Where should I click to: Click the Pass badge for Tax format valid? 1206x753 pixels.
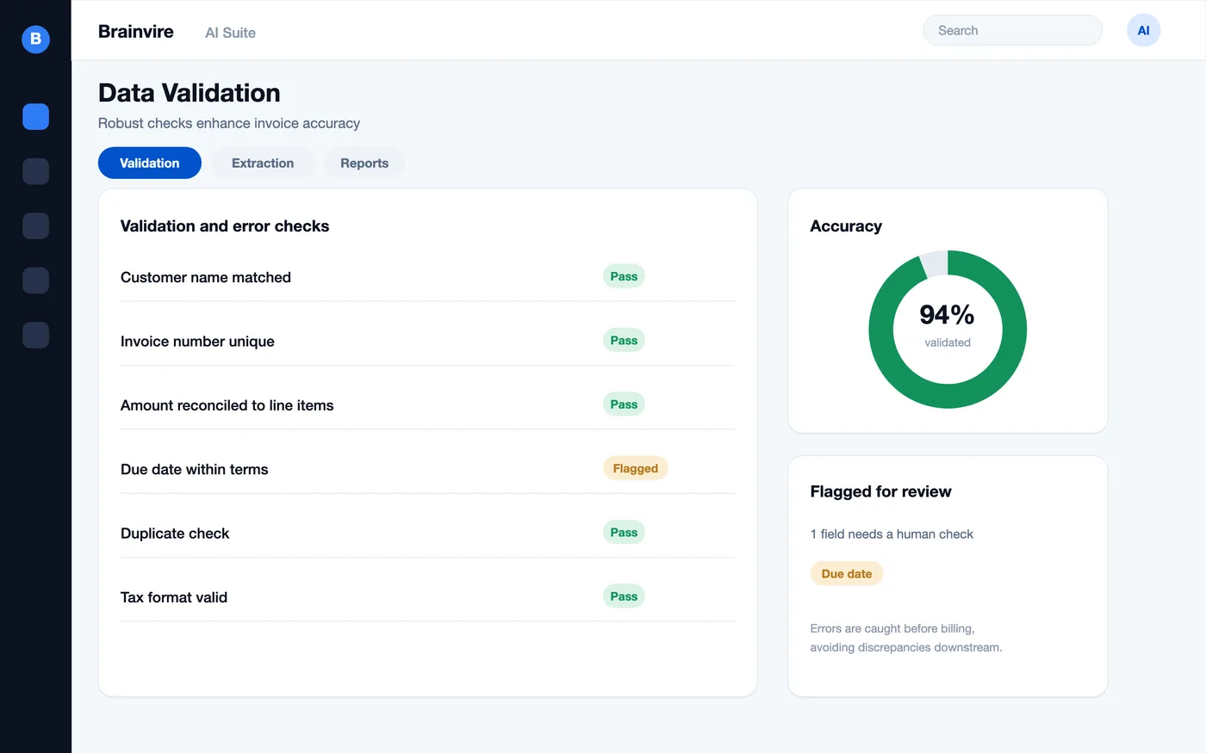click(624, 596)
